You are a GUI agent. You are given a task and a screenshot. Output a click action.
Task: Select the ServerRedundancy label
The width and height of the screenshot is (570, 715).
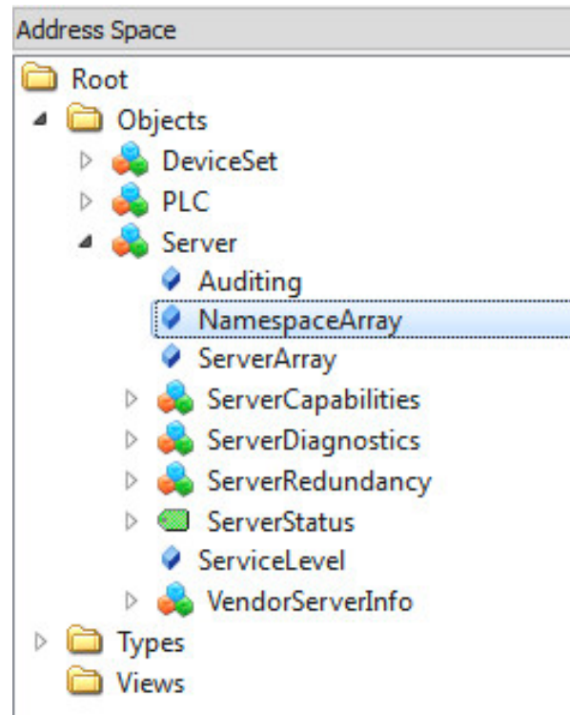[x=319, y=481]
